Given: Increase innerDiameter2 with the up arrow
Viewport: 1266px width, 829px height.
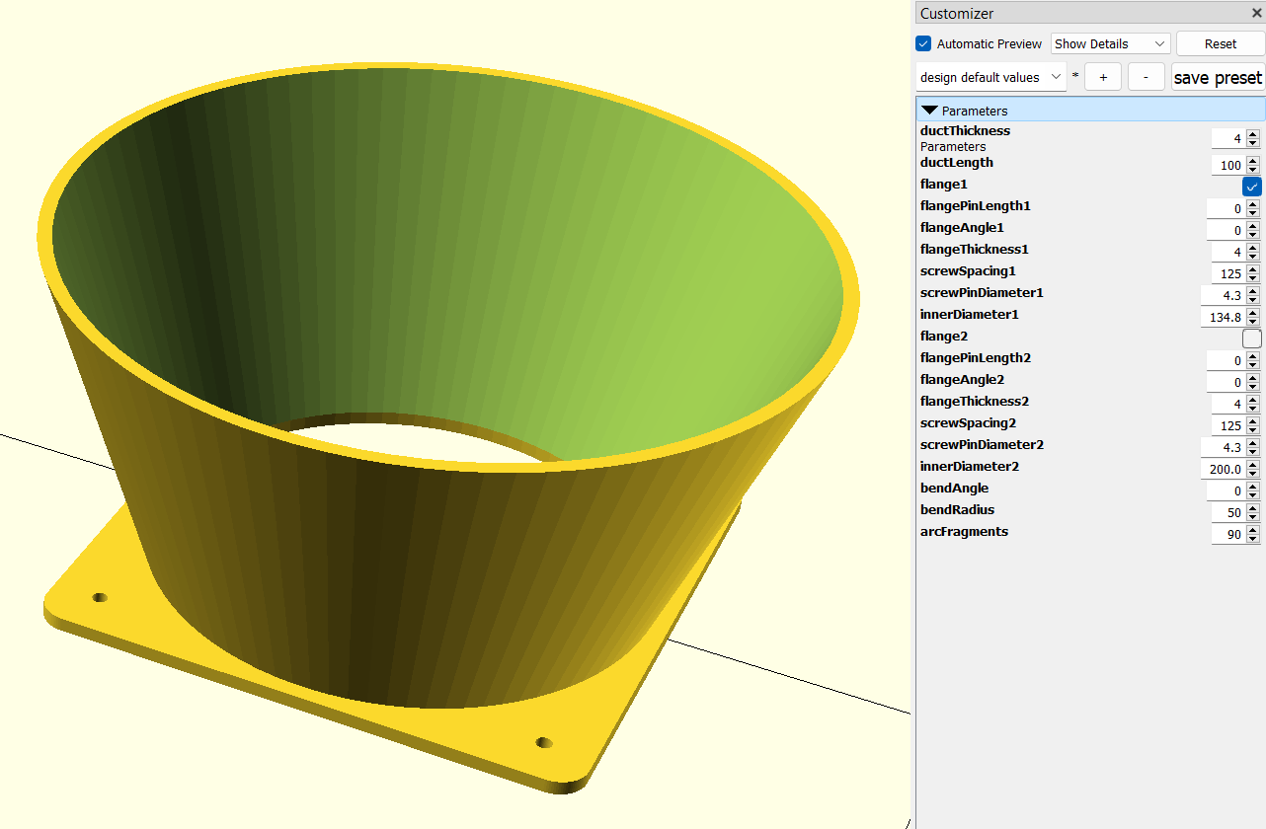Looking at the screenshot, I should pyautogui.click(x=1253, y=465).
